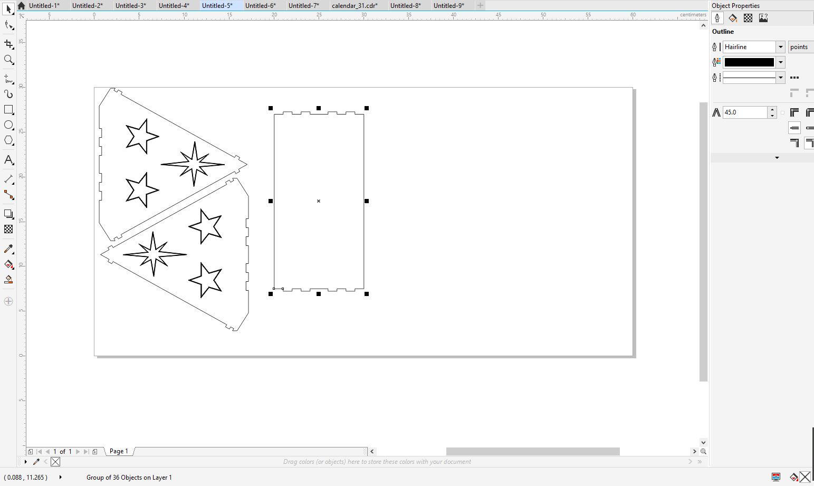814x486 pixels.
Task: Toggle the rounded corner style button
Action: [x=809, y=111]
